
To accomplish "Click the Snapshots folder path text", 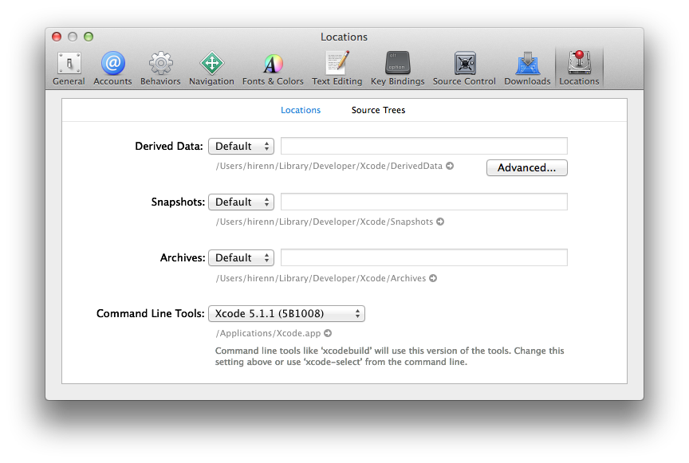I will click(325, 222).
